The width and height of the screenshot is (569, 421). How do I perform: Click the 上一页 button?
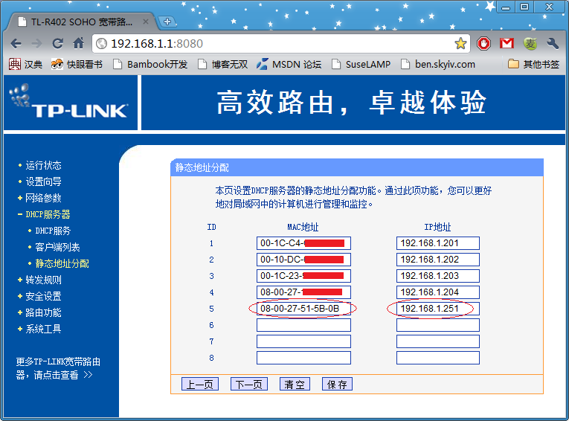200,384
